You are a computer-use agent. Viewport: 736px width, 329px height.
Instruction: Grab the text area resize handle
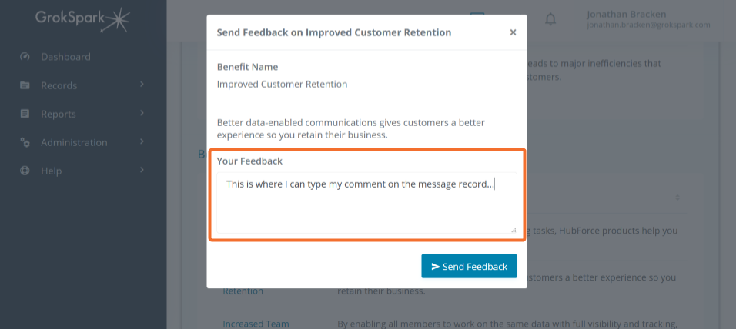(x=514, y=230)
